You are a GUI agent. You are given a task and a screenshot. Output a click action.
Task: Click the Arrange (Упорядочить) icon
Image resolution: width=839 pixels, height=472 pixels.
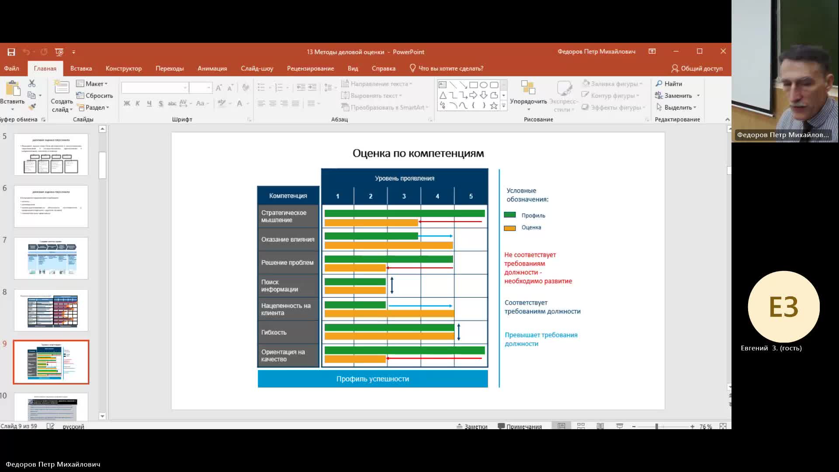[x=528, y=88]
